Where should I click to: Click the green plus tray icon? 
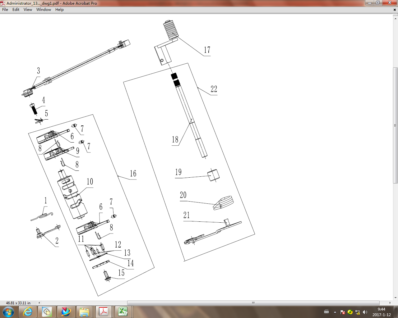coord(350,312)
